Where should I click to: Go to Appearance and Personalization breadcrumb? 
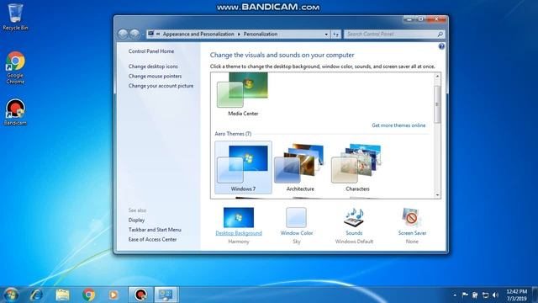198,34
